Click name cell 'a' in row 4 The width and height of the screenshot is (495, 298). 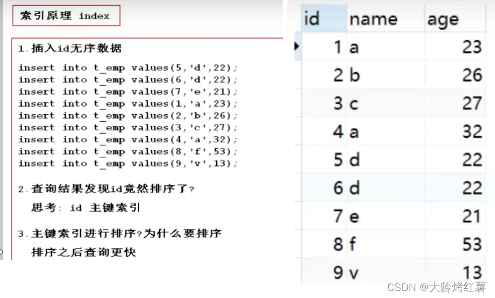(x=385, y=131)
